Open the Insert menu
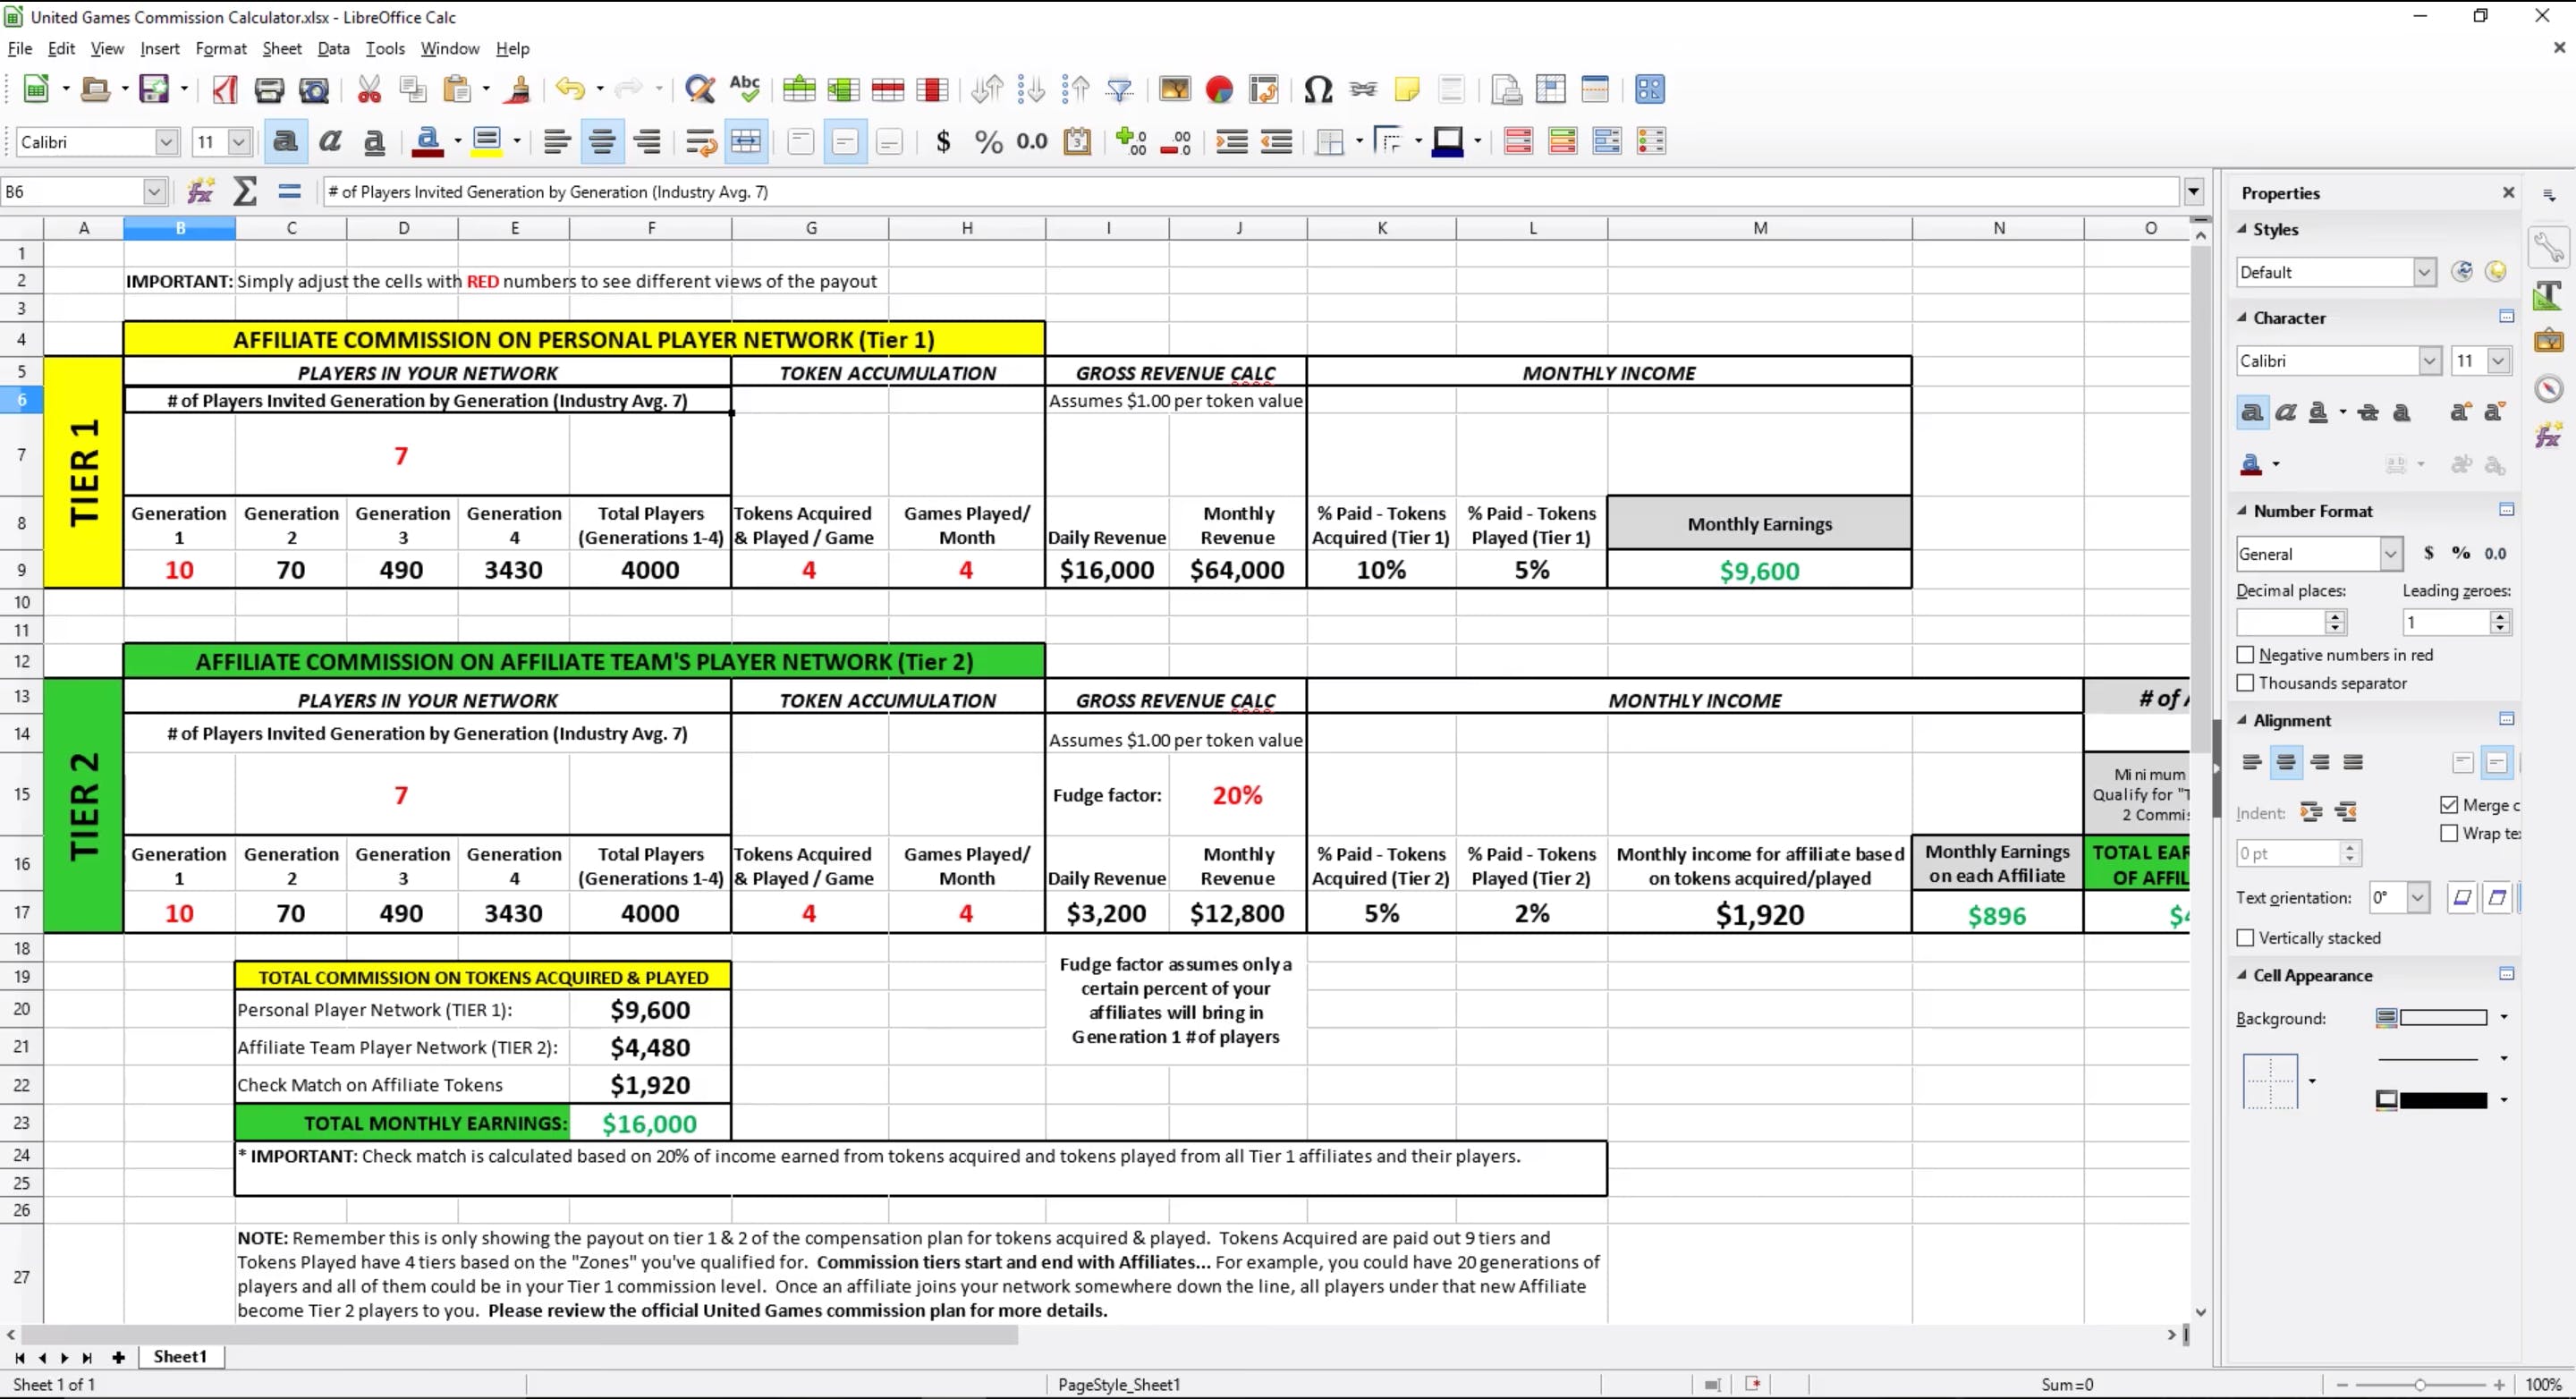 (x=160, y=48)
